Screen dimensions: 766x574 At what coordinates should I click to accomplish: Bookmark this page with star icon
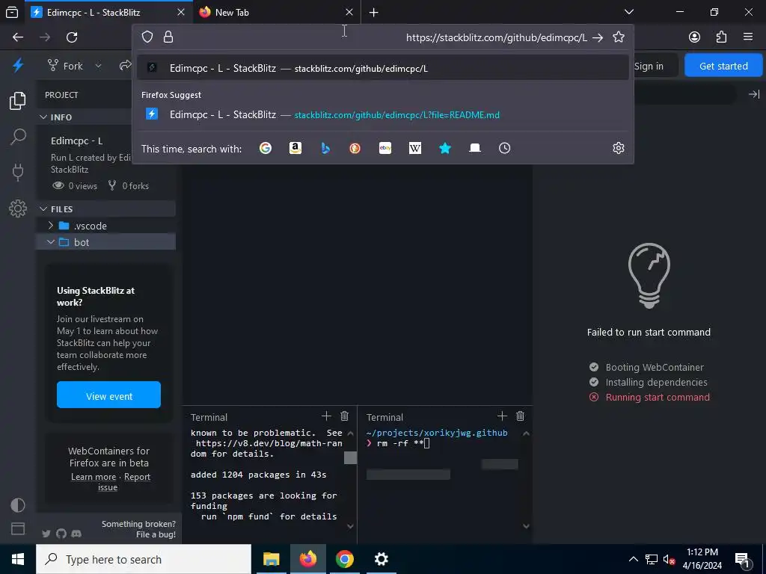coord(619,37)
